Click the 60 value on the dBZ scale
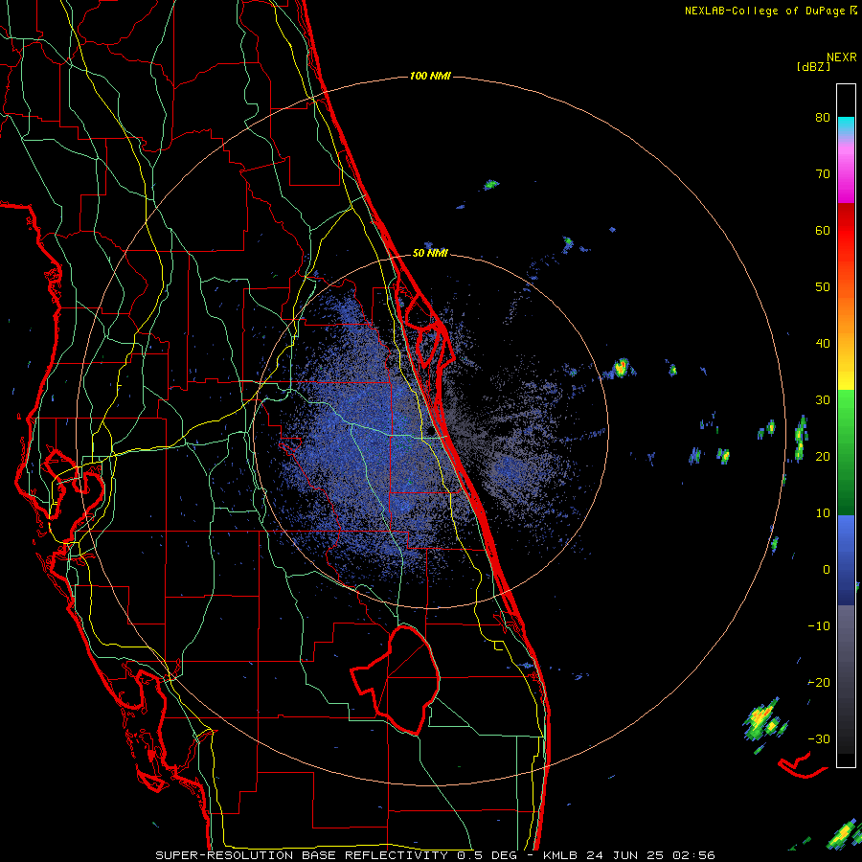The height and width of the screenshot is (862, 862). (823, 230)
